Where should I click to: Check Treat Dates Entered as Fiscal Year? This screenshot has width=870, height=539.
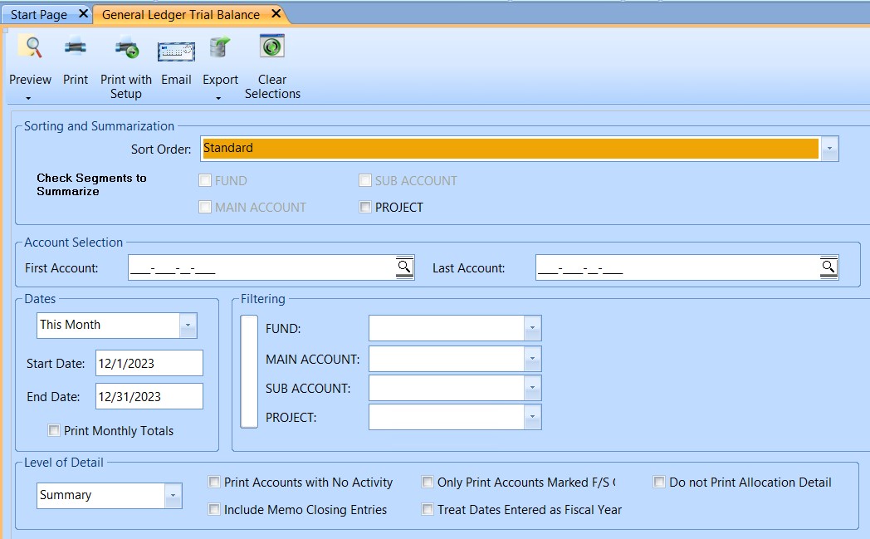click(x=427, y=509)
